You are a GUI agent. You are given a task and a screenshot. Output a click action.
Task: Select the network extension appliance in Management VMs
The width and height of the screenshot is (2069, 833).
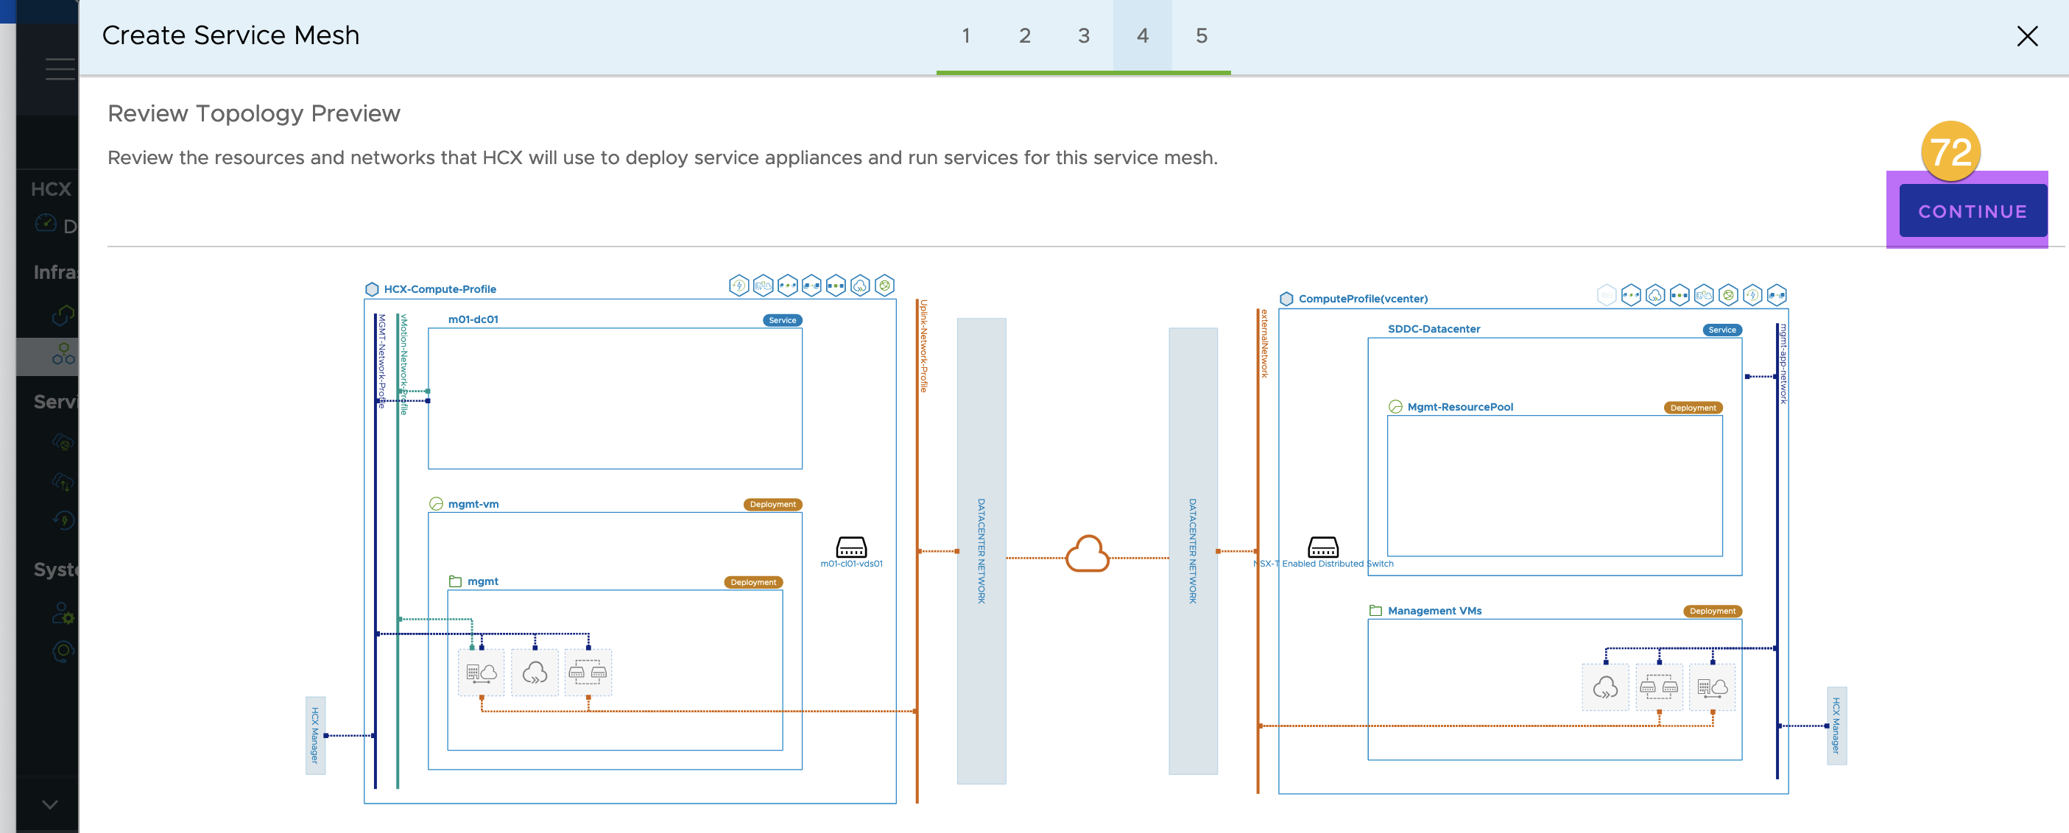click(x=1660, y=687)
